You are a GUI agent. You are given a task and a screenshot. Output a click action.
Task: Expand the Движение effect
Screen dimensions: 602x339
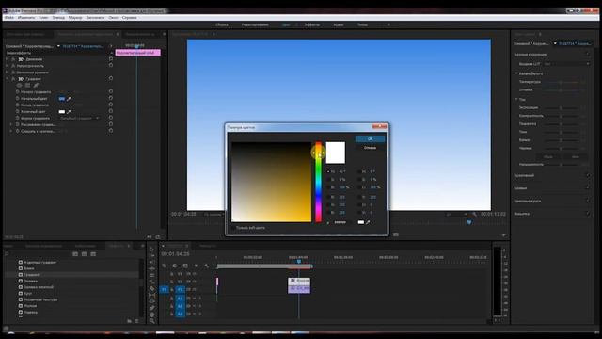click(7, 59)
